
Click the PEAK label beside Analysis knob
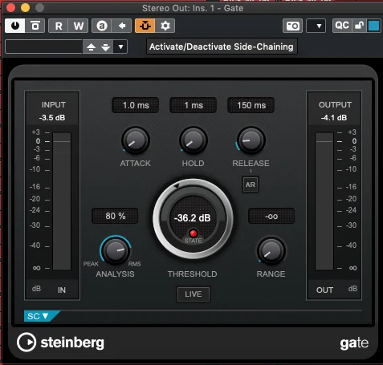click(91, 264)
